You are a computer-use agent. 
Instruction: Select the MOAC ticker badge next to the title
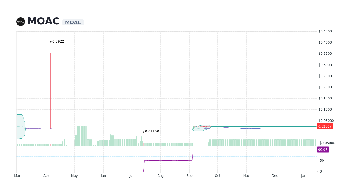[x=73, y=22]
